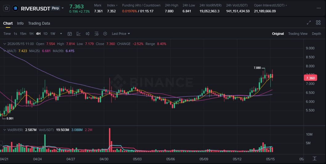
Task: Select the 1s interval
Action: pos(15,34)
